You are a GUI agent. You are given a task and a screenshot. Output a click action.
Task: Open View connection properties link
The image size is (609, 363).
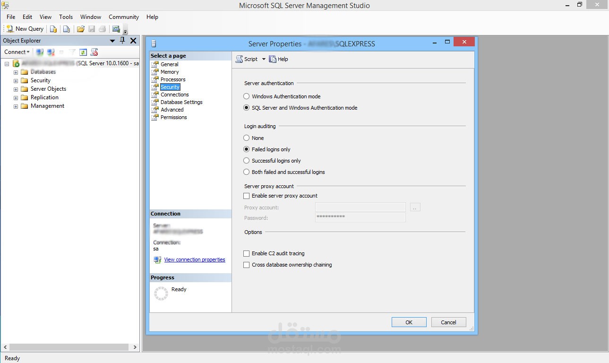click(x=195, y=259)
